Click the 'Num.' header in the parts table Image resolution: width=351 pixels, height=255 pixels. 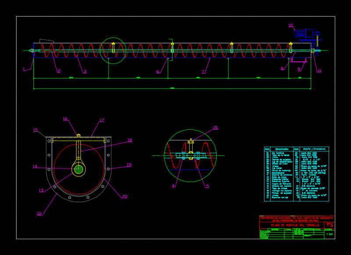point(267,149)
